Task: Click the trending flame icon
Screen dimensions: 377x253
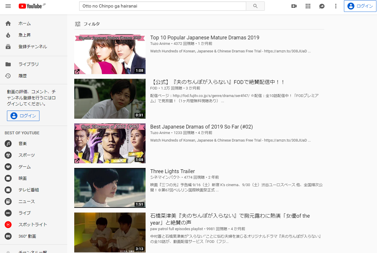Action: click(x=8, y=35)
